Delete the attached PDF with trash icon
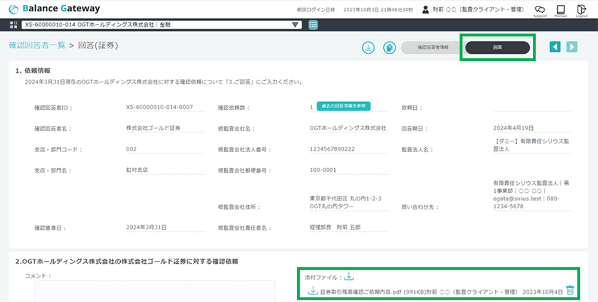This screenshot has width=598, height=302. click(x=570, y=291)
